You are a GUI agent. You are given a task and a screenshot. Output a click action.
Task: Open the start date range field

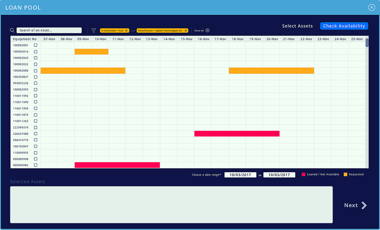click(240, 175)
